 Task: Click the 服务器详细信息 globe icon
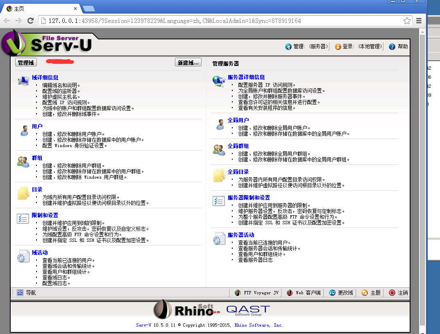click(219, 81)
